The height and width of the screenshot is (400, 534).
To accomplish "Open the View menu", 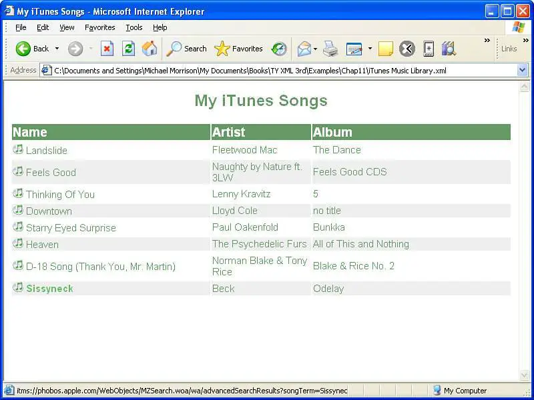I will tap(67, 27).
